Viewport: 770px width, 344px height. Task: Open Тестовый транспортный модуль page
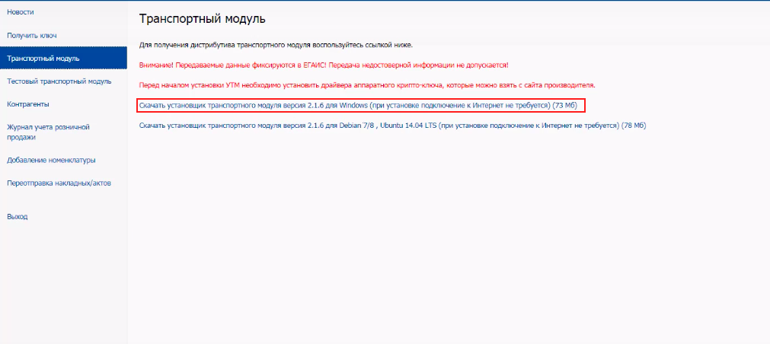[59, 81]
